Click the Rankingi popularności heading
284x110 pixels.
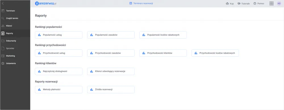tap(49, 27)
